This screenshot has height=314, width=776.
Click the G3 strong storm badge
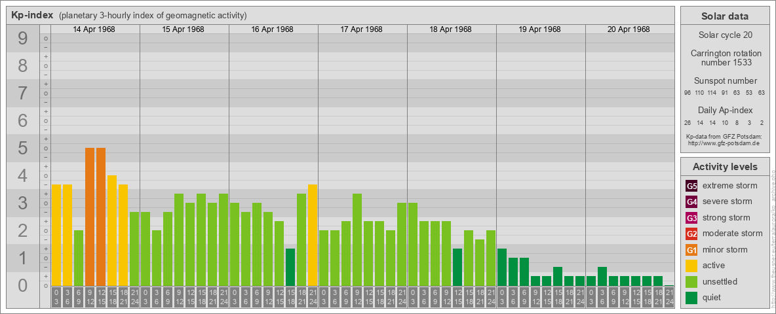click(x=691, y=218)
